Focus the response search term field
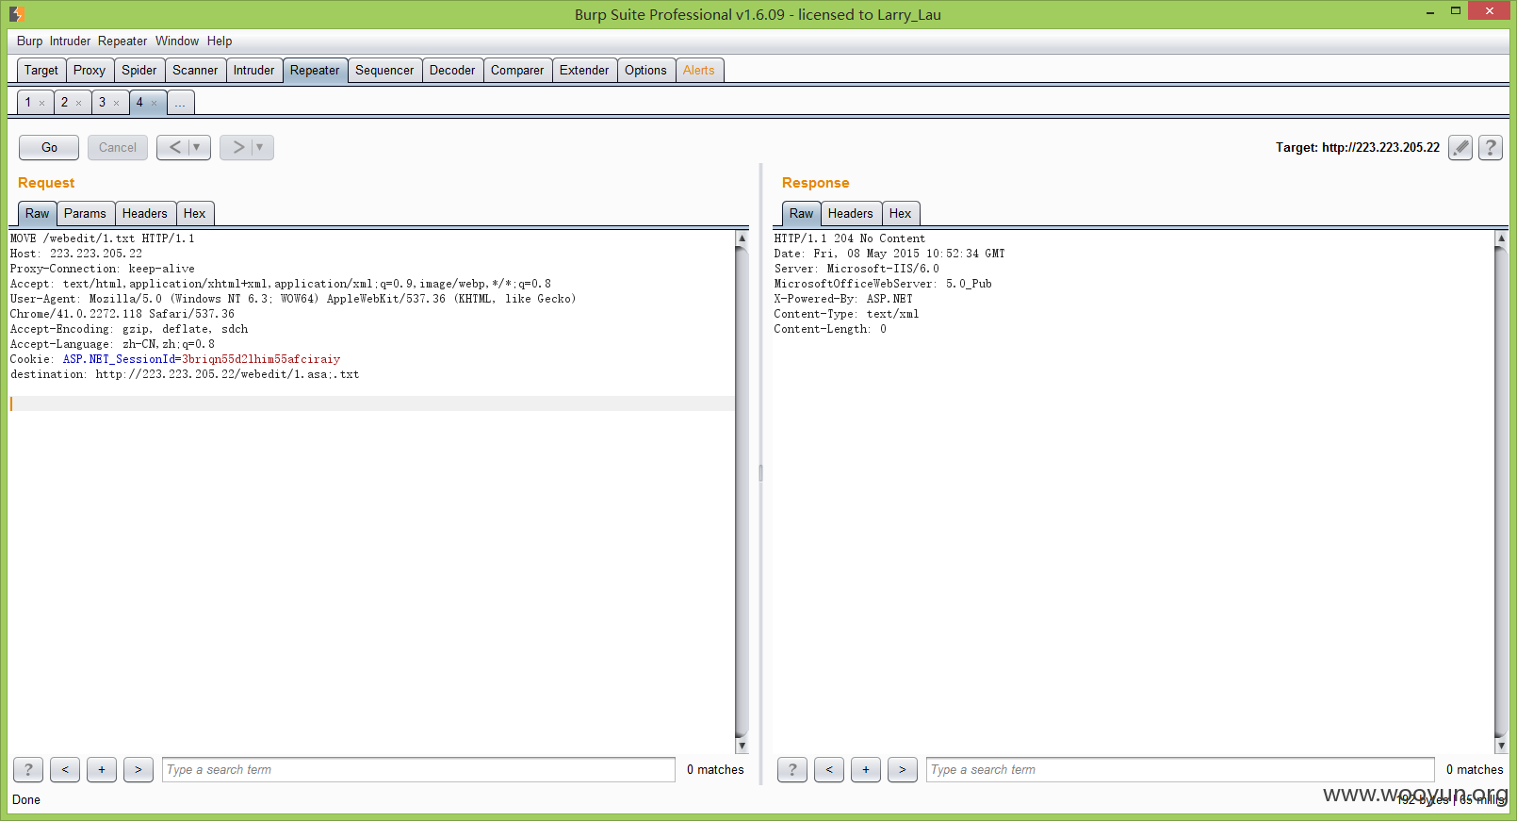This screenshot has width=1517, height=821. pyautogui.click(x=1181, y=770)
